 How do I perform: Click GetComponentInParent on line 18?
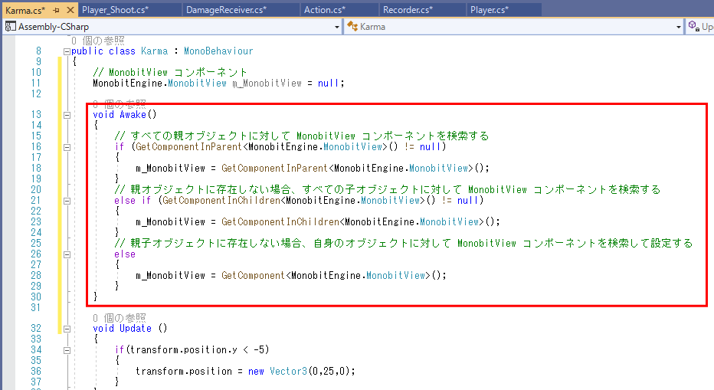[x=274, y=168]
